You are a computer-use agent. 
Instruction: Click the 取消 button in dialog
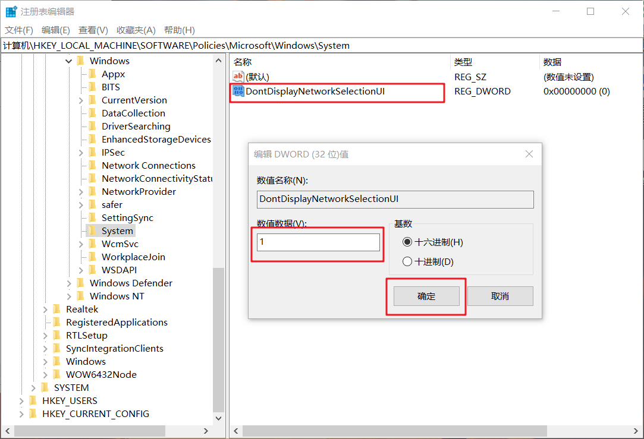click(x=500, y=296)
